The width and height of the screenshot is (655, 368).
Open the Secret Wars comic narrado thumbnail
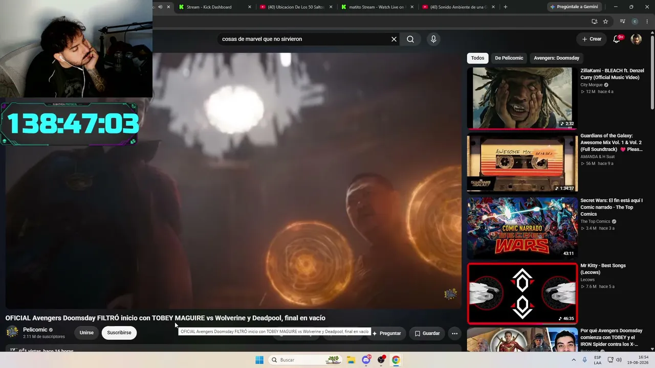coord(522,228)
